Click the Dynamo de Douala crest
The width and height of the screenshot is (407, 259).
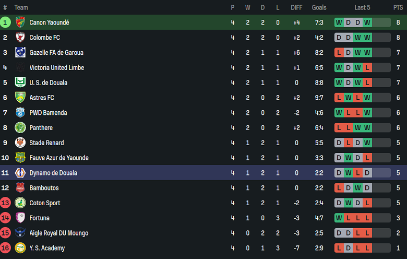pos(20,173)
